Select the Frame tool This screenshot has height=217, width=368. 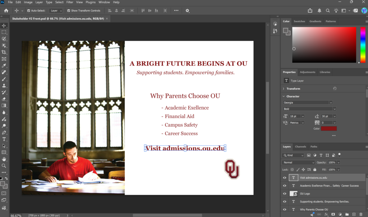pos(4,59)
